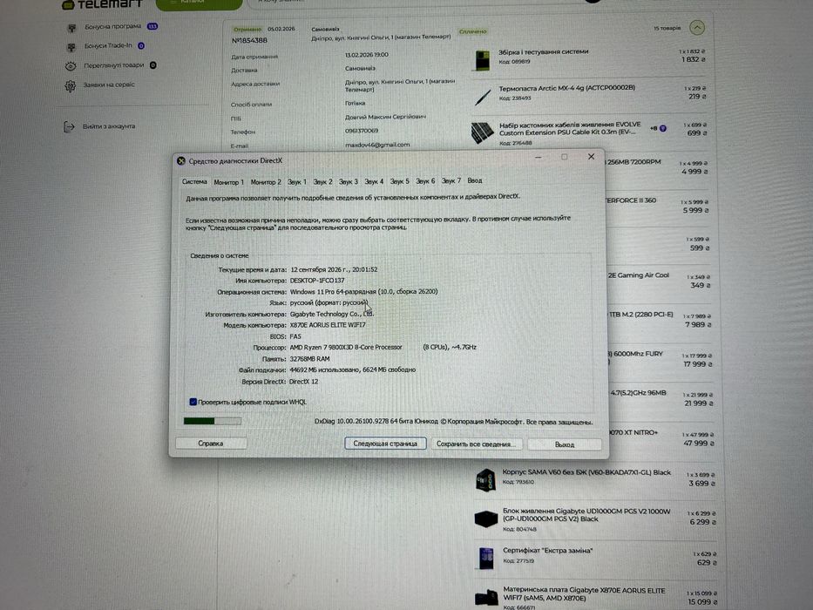The width and height of the screenshot is (813, 610).
Task: Click the Выход button in DirectX dialog
Action: [x=564, y=444]
